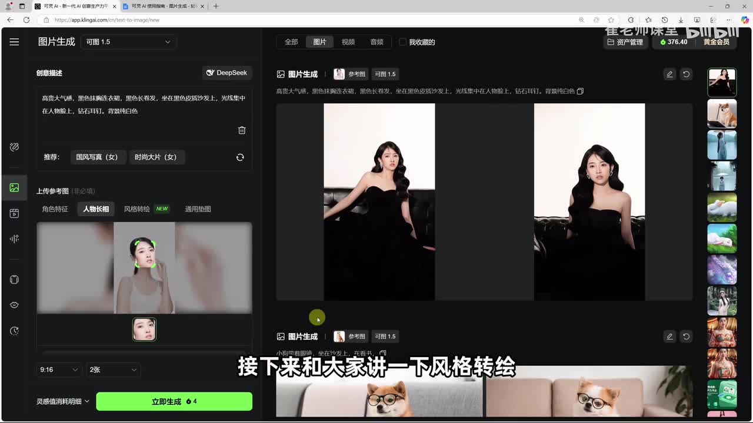This screenshot has width=753, height=423.
Task: Close the 可灵 AI 新一代 browser tab
Action: (114, 6)
